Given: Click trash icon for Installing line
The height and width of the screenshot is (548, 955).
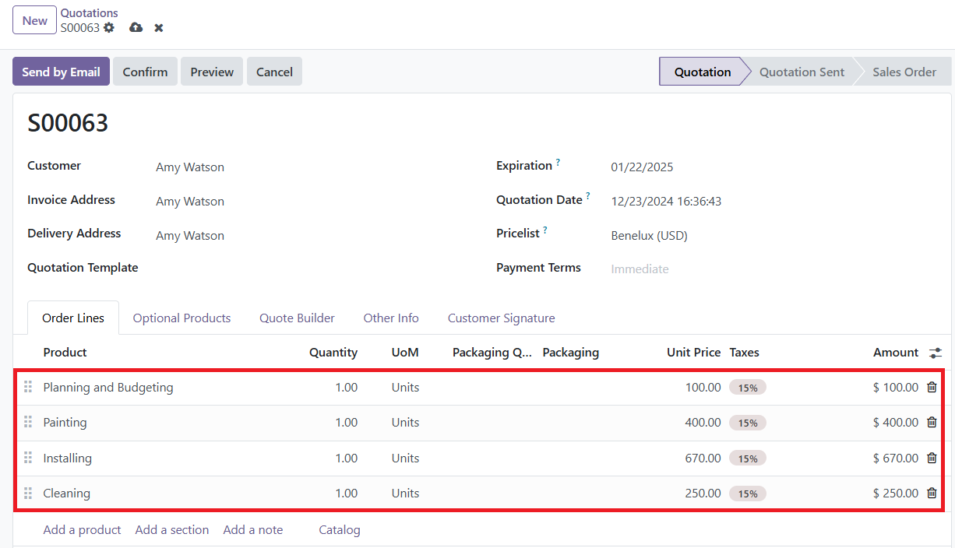Looking at the screenshot, I should point(932,458).
